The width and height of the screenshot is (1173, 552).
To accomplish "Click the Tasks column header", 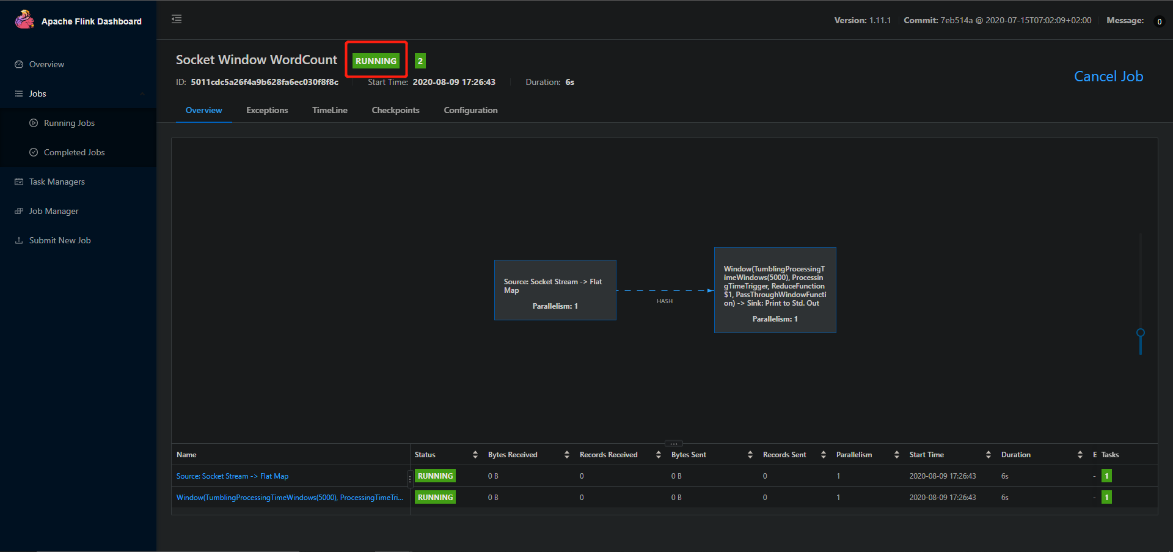I will 1110,454.
